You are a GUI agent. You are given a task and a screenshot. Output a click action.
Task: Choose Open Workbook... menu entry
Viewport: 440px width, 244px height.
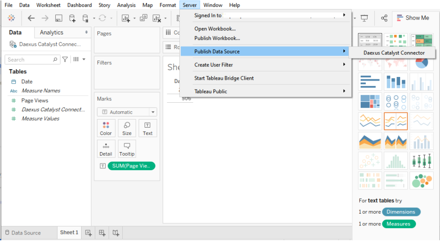coord(215,29)
